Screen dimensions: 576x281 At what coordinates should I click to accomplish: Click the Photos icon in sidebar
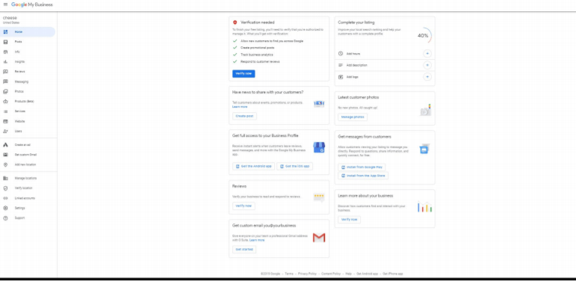(5, 91)
